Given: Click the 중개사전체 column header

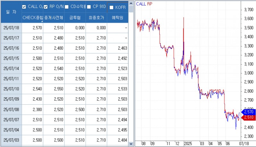Looking at the screenshot, I should click(54, 18).
